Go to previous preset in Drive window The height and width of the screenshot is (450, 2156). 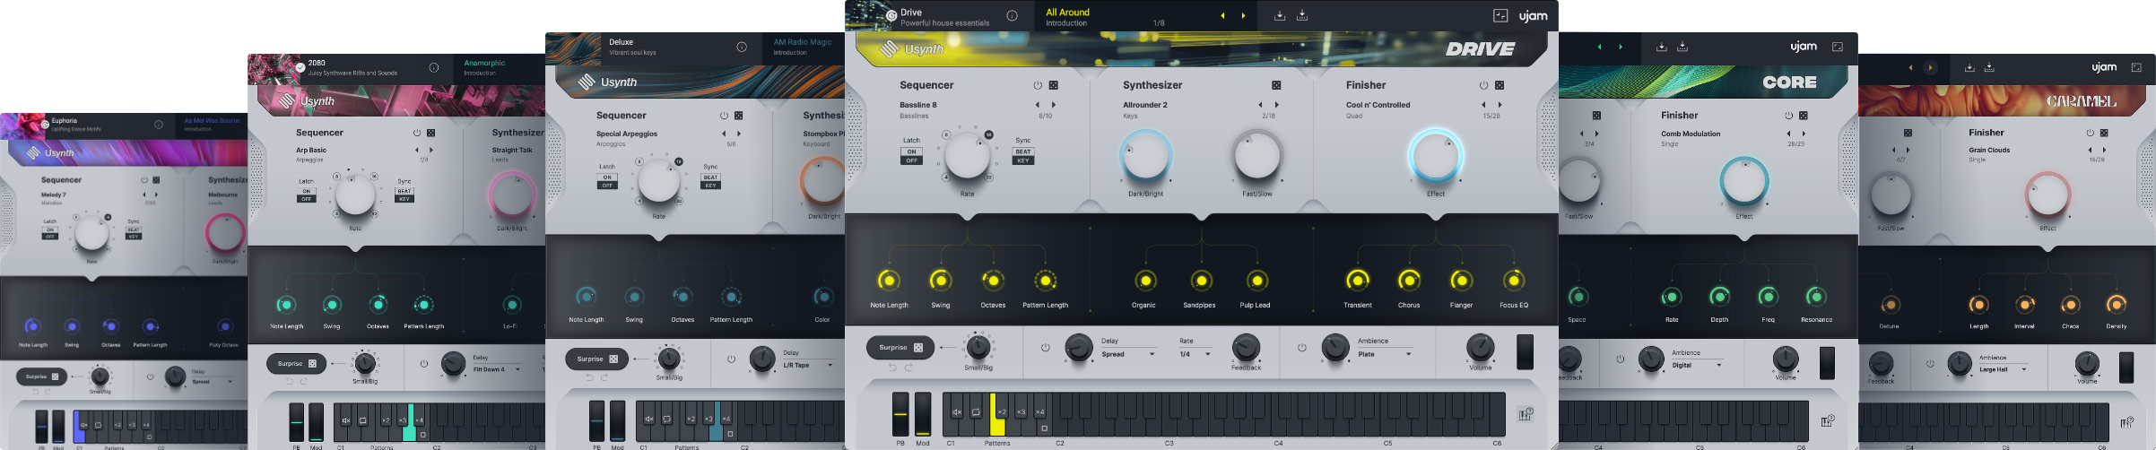(1221, 16)
